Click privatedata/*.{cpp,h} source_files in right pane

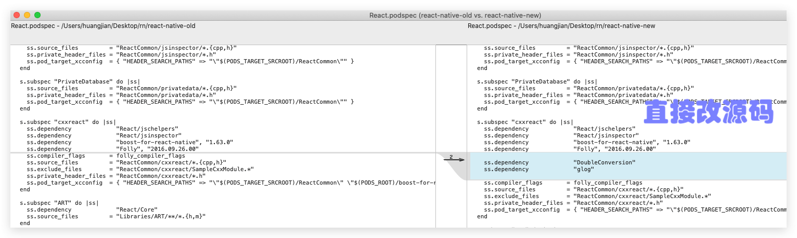point(589,88)
